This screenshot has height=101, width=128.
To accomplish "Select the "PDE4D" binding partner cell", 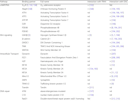I will click(x=25, y=31).
